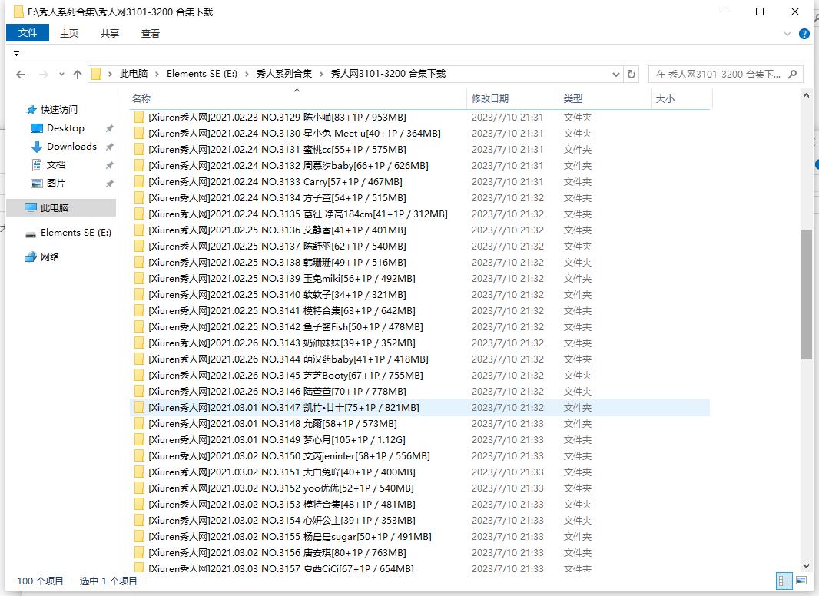
Task: Click the scrollbar down arrow
Action: pos(806,566)
